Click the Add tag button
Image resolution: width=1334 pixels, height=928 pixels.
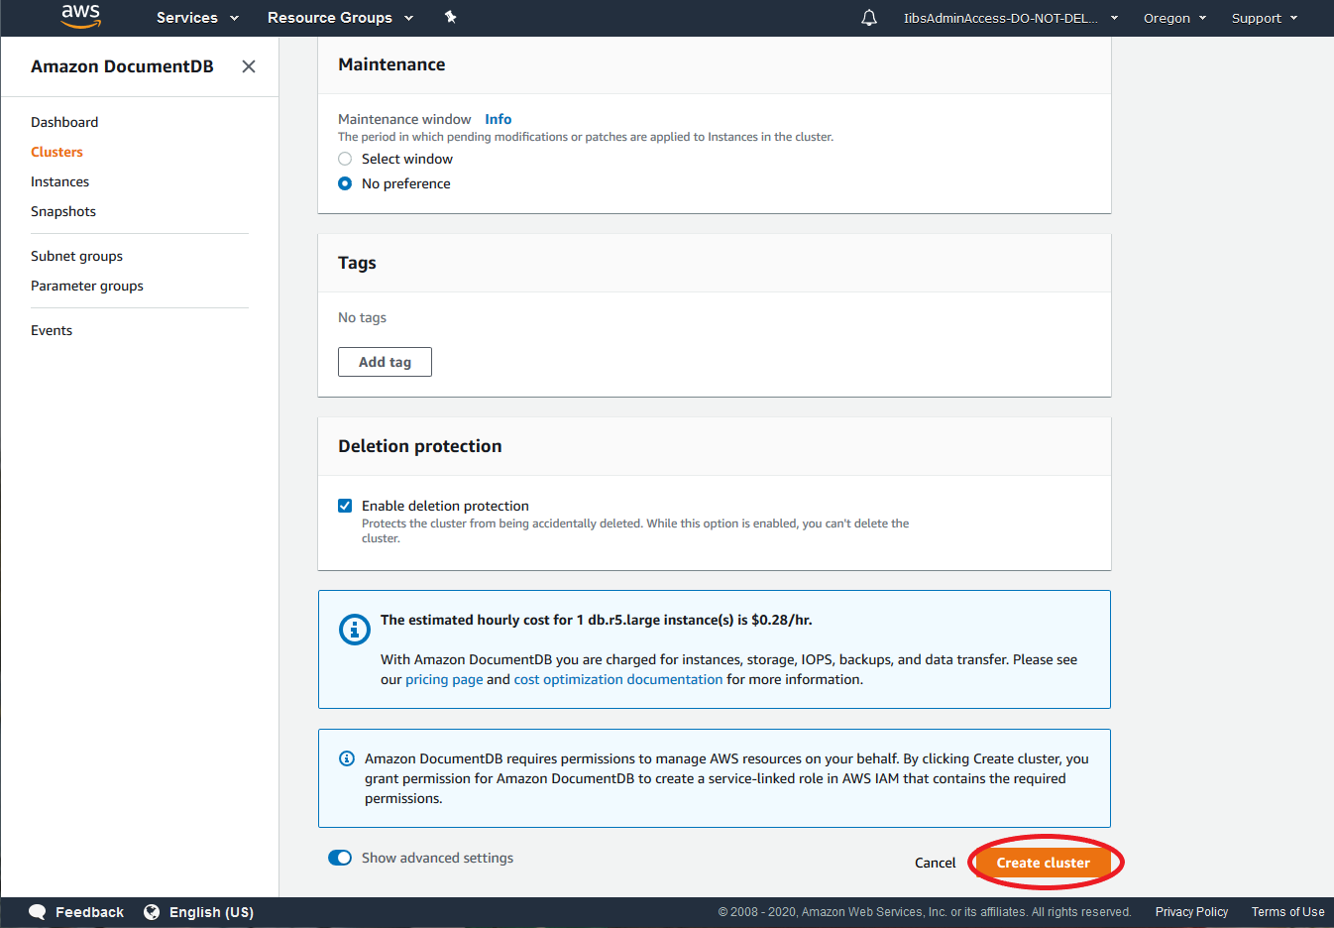tap(385, 361)
